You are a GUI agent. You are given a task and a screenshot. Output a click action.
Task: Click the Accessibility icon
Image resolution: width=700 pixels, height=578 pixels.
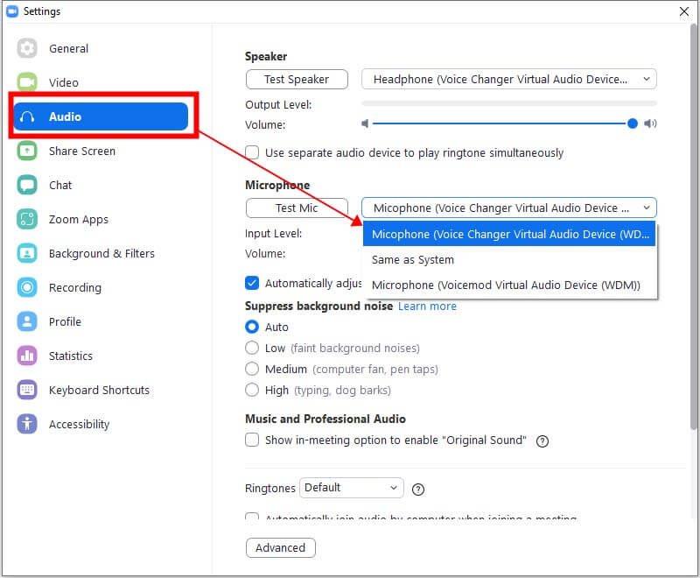(27, 424)
